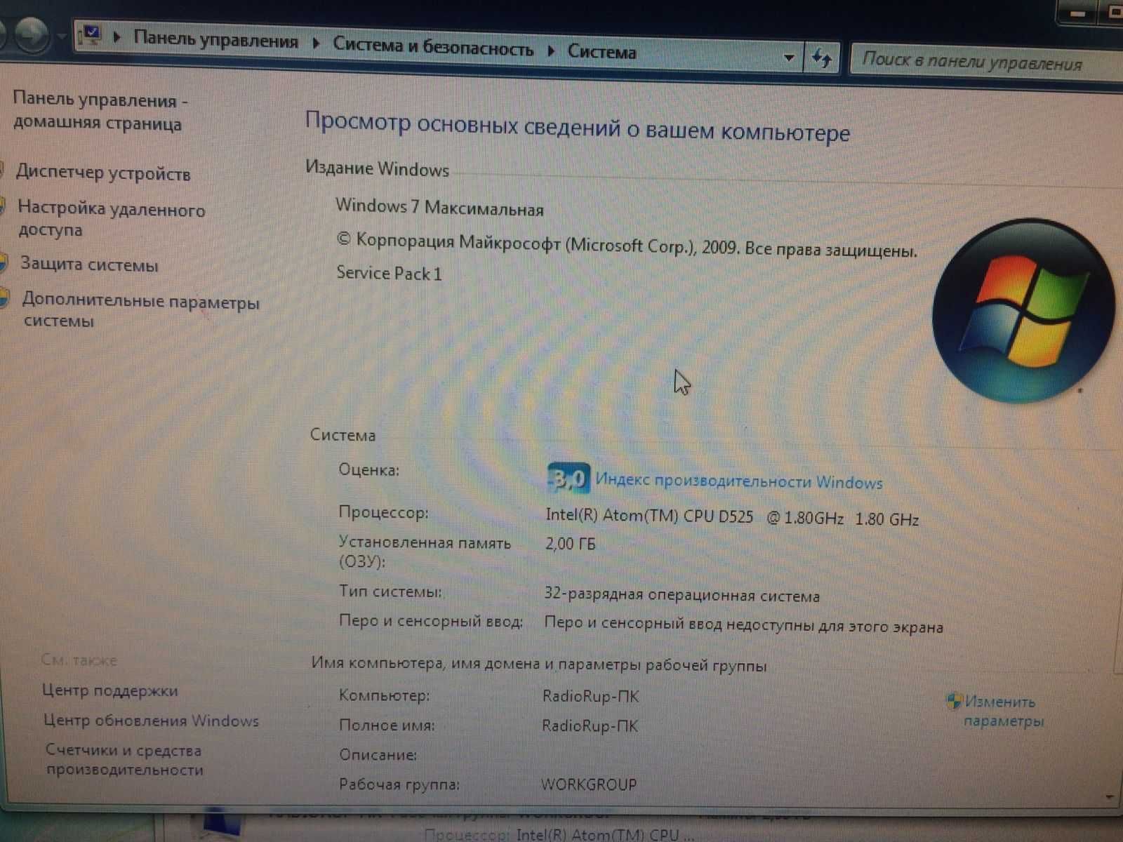Select the Система breadcrumb item

[602, 52]
